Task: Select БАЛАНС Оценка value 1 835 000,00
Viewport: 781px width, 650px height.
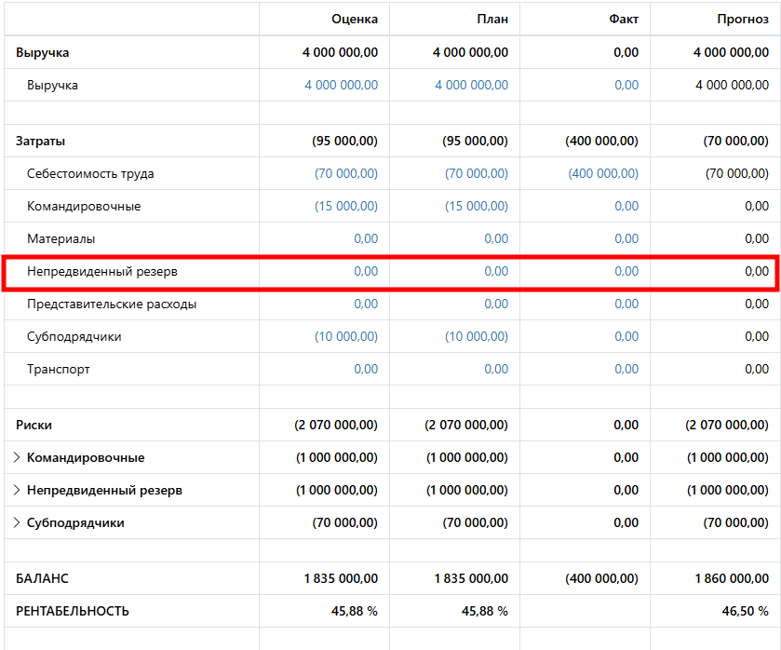Action: 341,578
